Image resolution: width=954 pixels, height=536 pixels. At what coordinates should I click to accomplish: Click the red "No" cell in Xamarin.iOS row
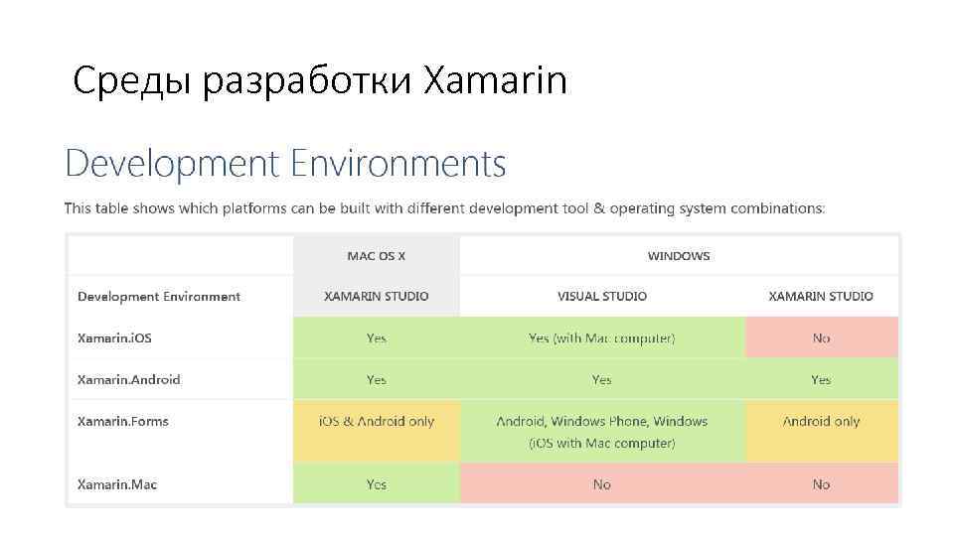[x=821, y=338]
